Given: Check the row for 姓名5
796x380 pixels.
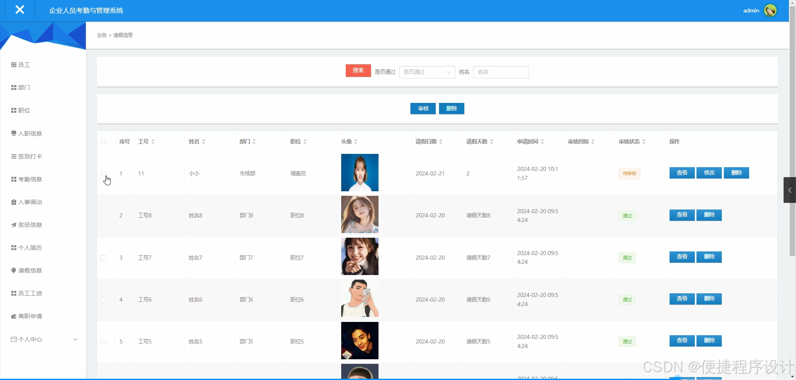Looking at the screenshot, I should (104, 342).
